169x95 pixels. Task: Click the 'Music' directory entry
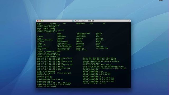tap(98, 37)
